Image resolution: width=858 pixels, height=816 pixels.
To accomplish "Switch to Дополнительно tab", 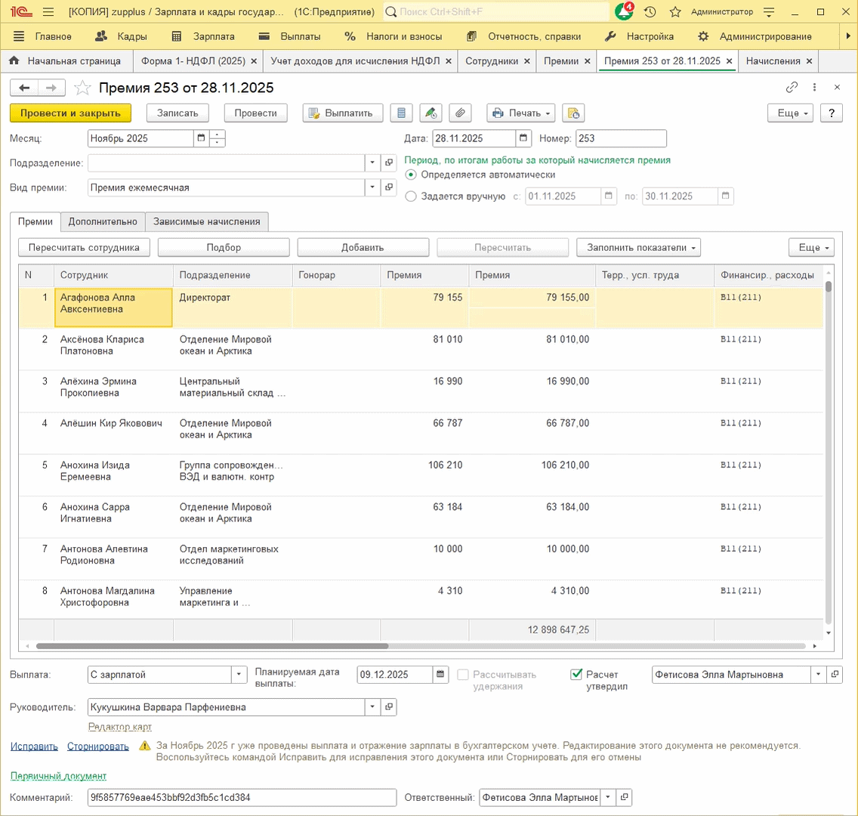I will click(x=103, y=221).
